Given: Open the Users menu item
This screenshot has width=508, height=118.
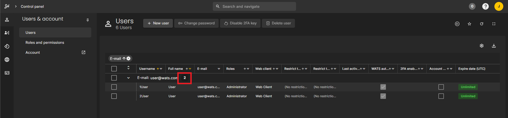Looking at the screenshot, I should (x=55, y=32).
